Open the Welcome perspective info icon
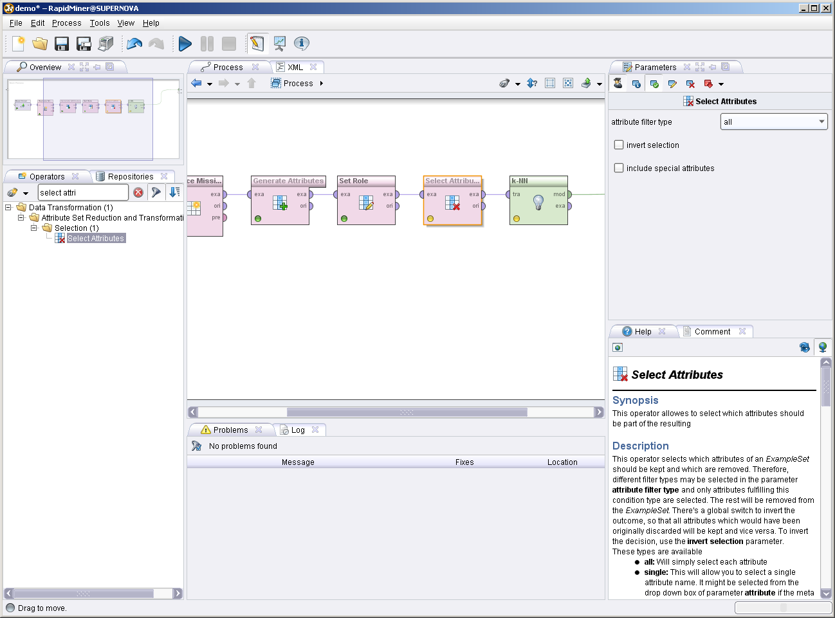 302,44
